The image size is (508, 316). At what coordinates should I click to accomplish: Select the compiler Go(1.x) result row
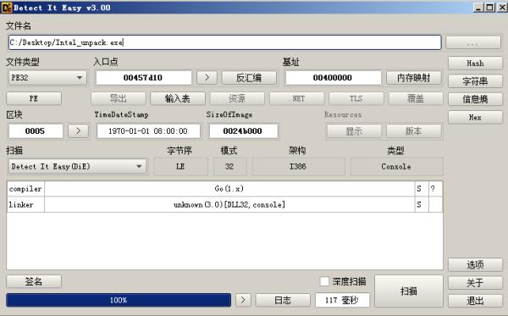pos(229,189)
